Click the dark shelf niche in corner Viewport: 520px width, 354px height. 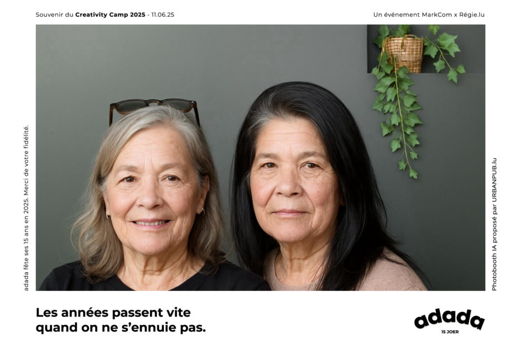click(426, 49)
